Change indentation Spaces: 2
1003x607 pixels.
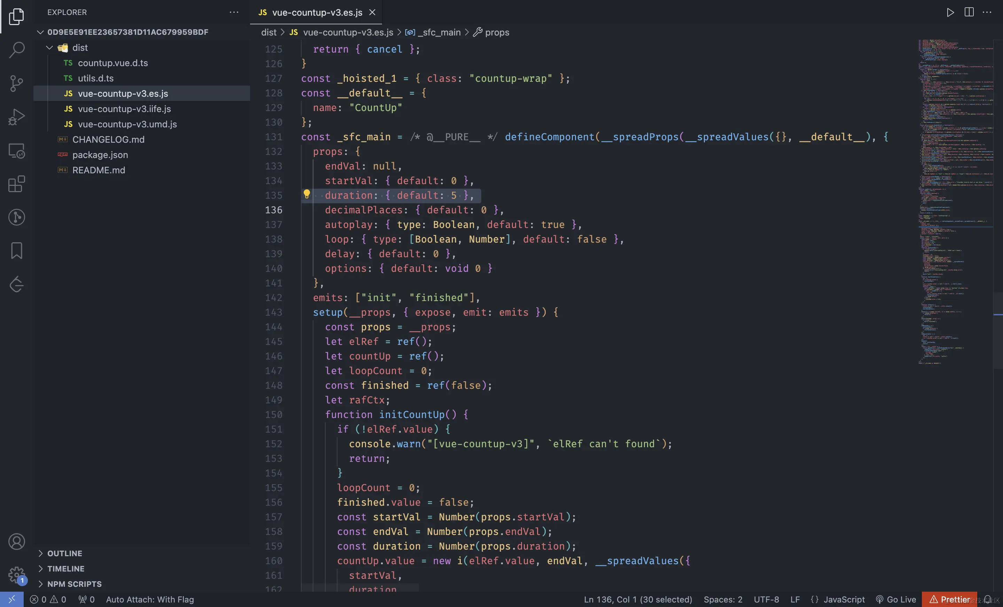(723, 599)
